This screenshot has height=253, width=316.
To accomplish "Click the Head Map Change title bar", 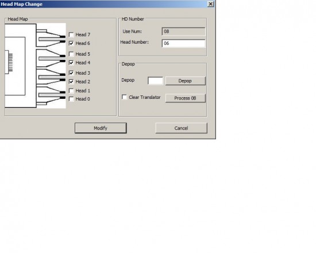I will [x=104, y=4].
